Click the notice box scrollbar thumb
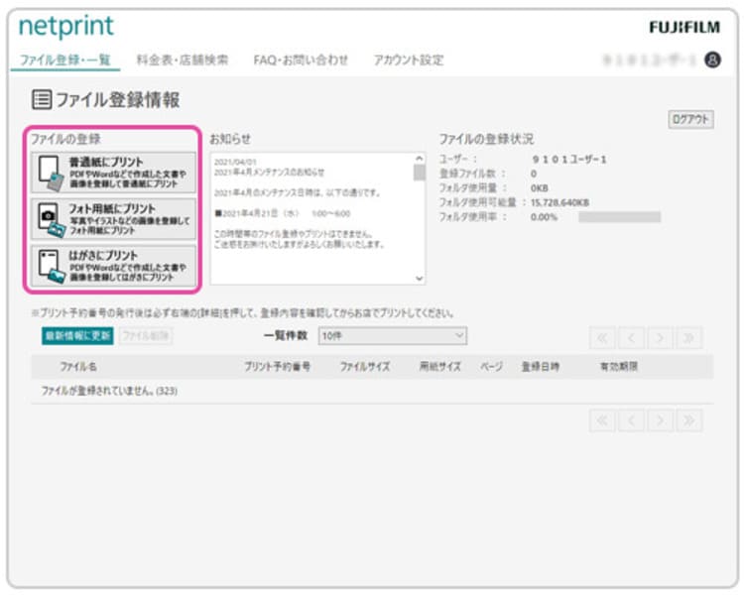744x595 pixels. coord(419,173)
